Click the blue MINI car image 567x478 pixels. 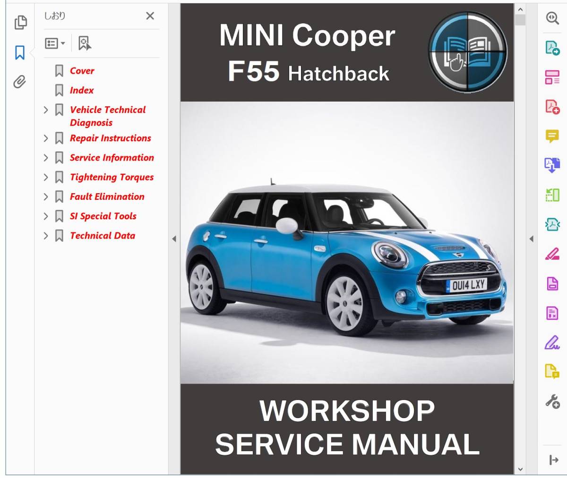point(346,259)
